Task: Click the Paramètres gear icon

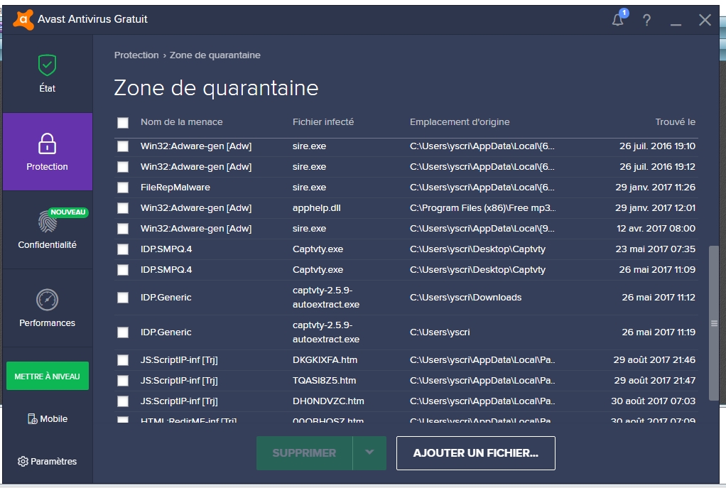Action: pos(23,461)
